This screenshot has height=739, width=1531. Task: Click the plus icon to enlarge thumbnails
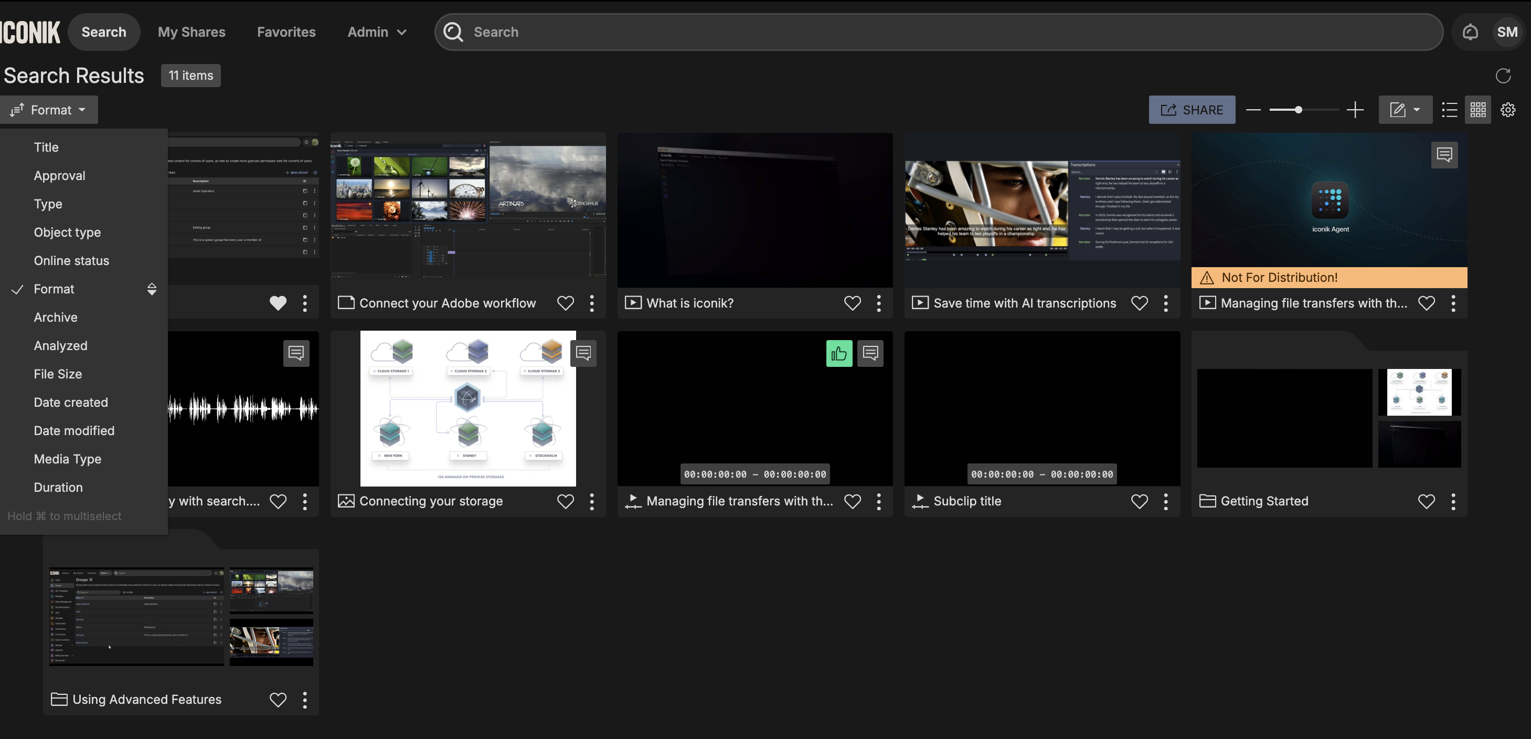pos(1355,110)
